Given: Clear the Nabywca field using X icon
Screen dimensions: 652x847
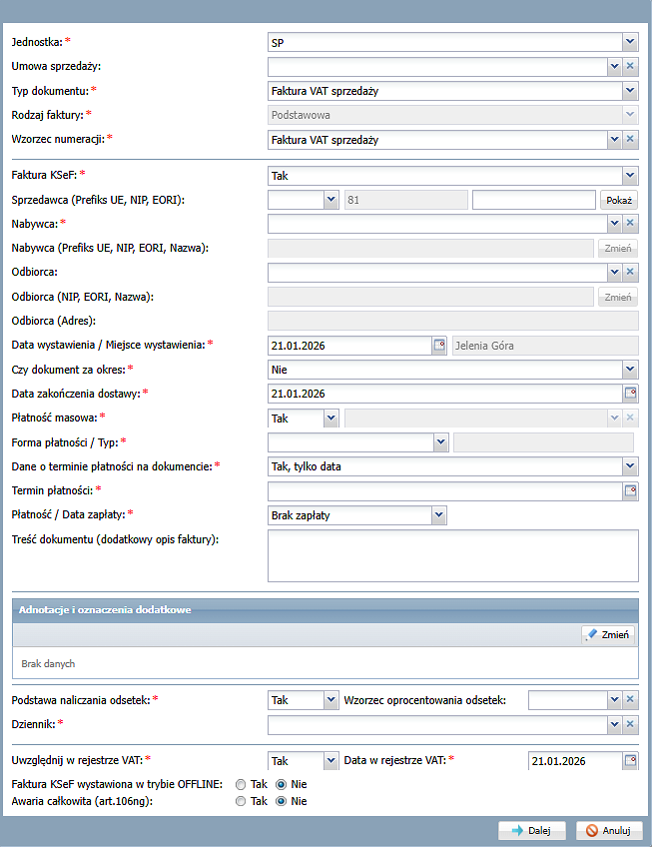Looking at the screenshot, I should [x=630, y=224].
